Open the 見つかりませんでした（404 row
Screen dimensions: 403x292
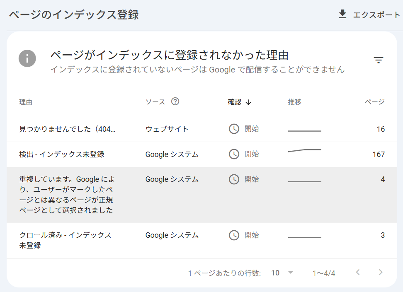click(x=67, y=129)
